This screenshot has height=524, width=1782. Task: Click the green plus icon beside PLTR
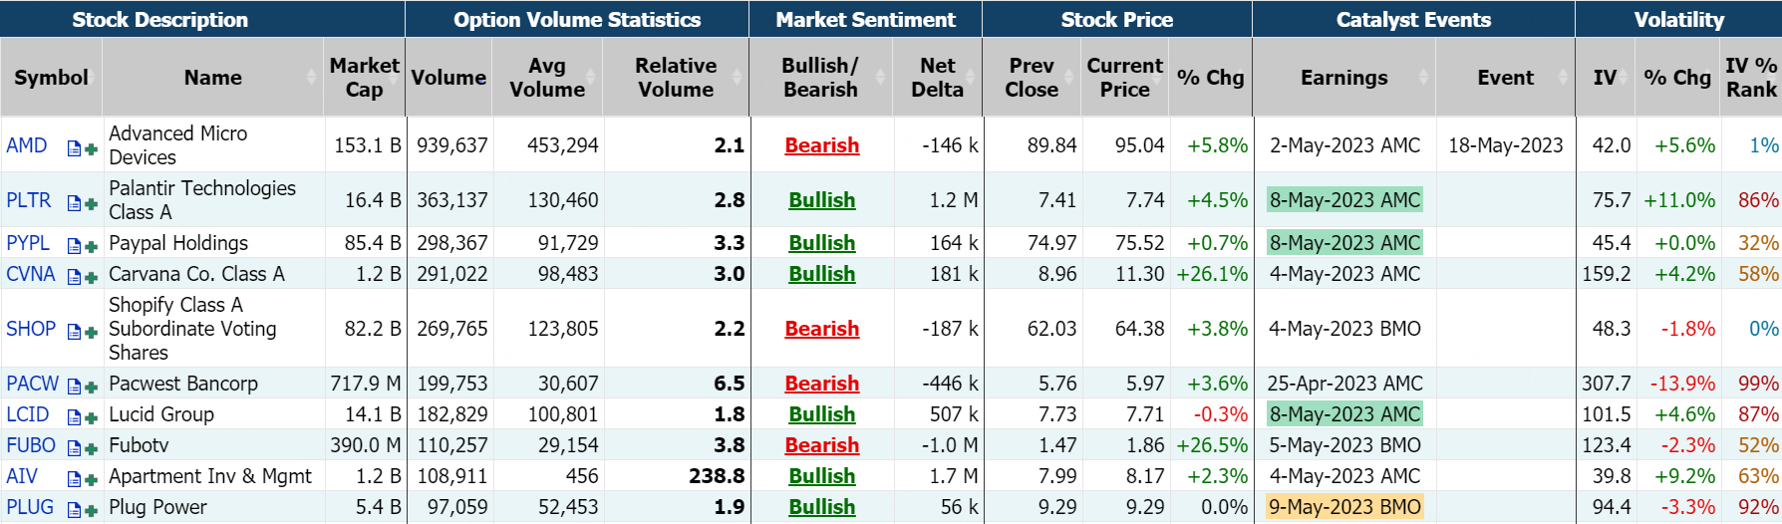pyautogui.click(x=91, y=203)
